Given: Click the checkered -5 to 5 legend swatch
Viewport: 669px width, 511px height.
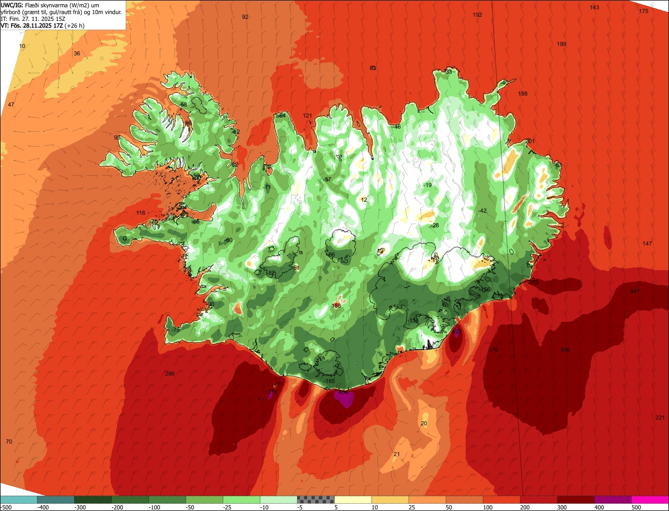Looking at the screenshot, I should pos(316,499).
